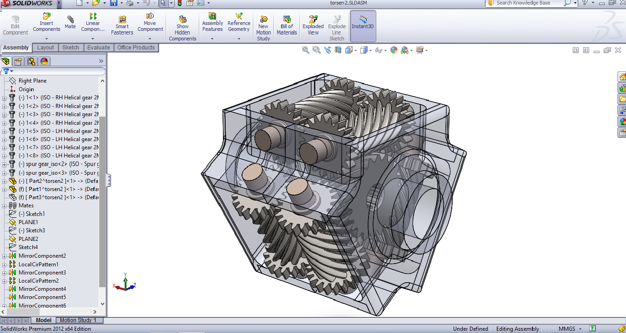Select the Model tab at bottom
Image resolution: width=626 pixels, height=333 pixels.
[44, 320]
